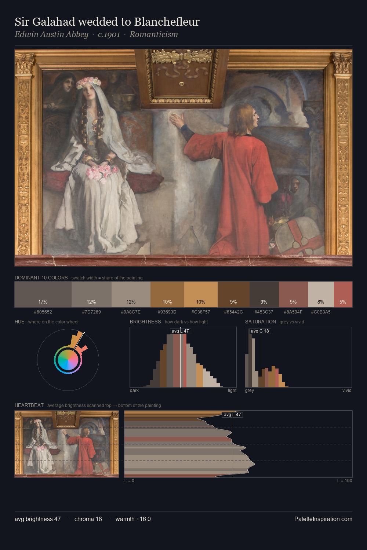This screenshot has height=550, width=367.
Task: Click the HUE section heading
Action: 19,322
